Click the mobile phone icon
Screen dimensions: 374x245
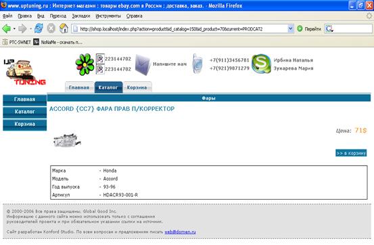click(197, 63)
